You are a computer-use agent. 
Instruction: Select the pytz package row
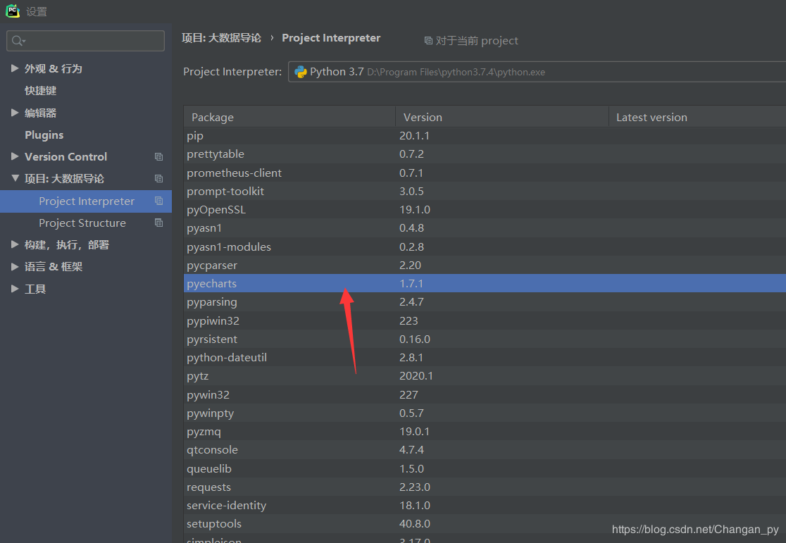click(485, 376)
